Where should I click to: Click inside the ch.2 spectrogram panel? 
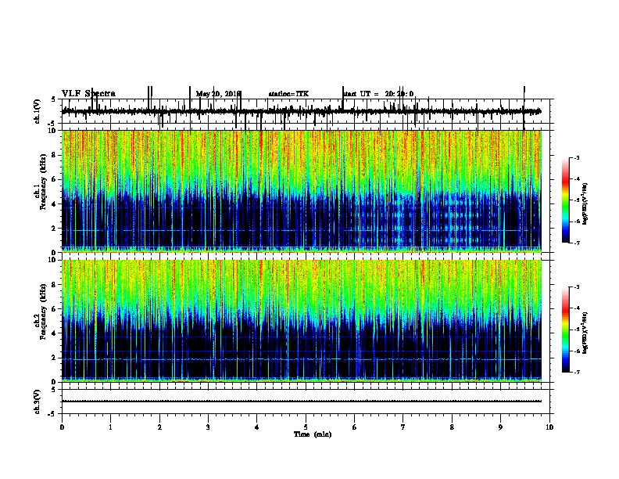click(302, 321)
